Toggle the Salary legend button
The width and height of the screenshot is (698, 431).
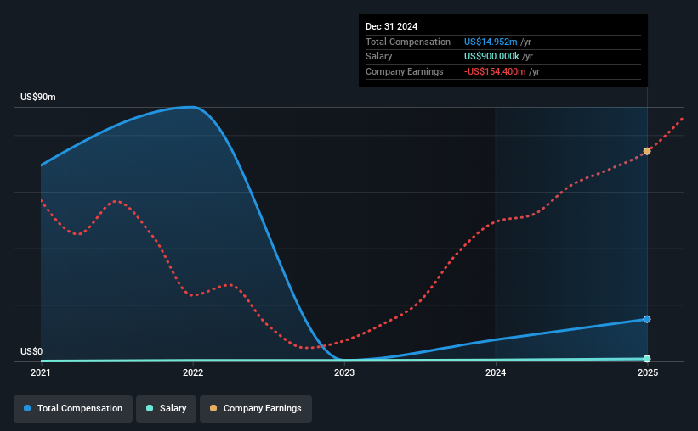click(166, 408)
